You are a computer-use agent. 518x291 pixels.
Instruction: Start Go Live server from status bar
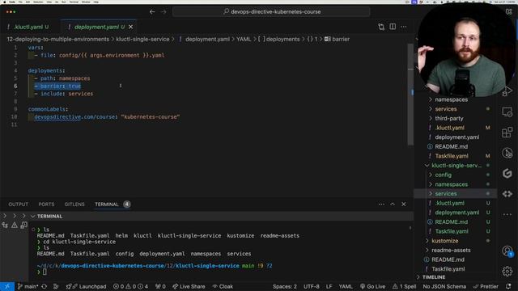[x=372, y=286]
